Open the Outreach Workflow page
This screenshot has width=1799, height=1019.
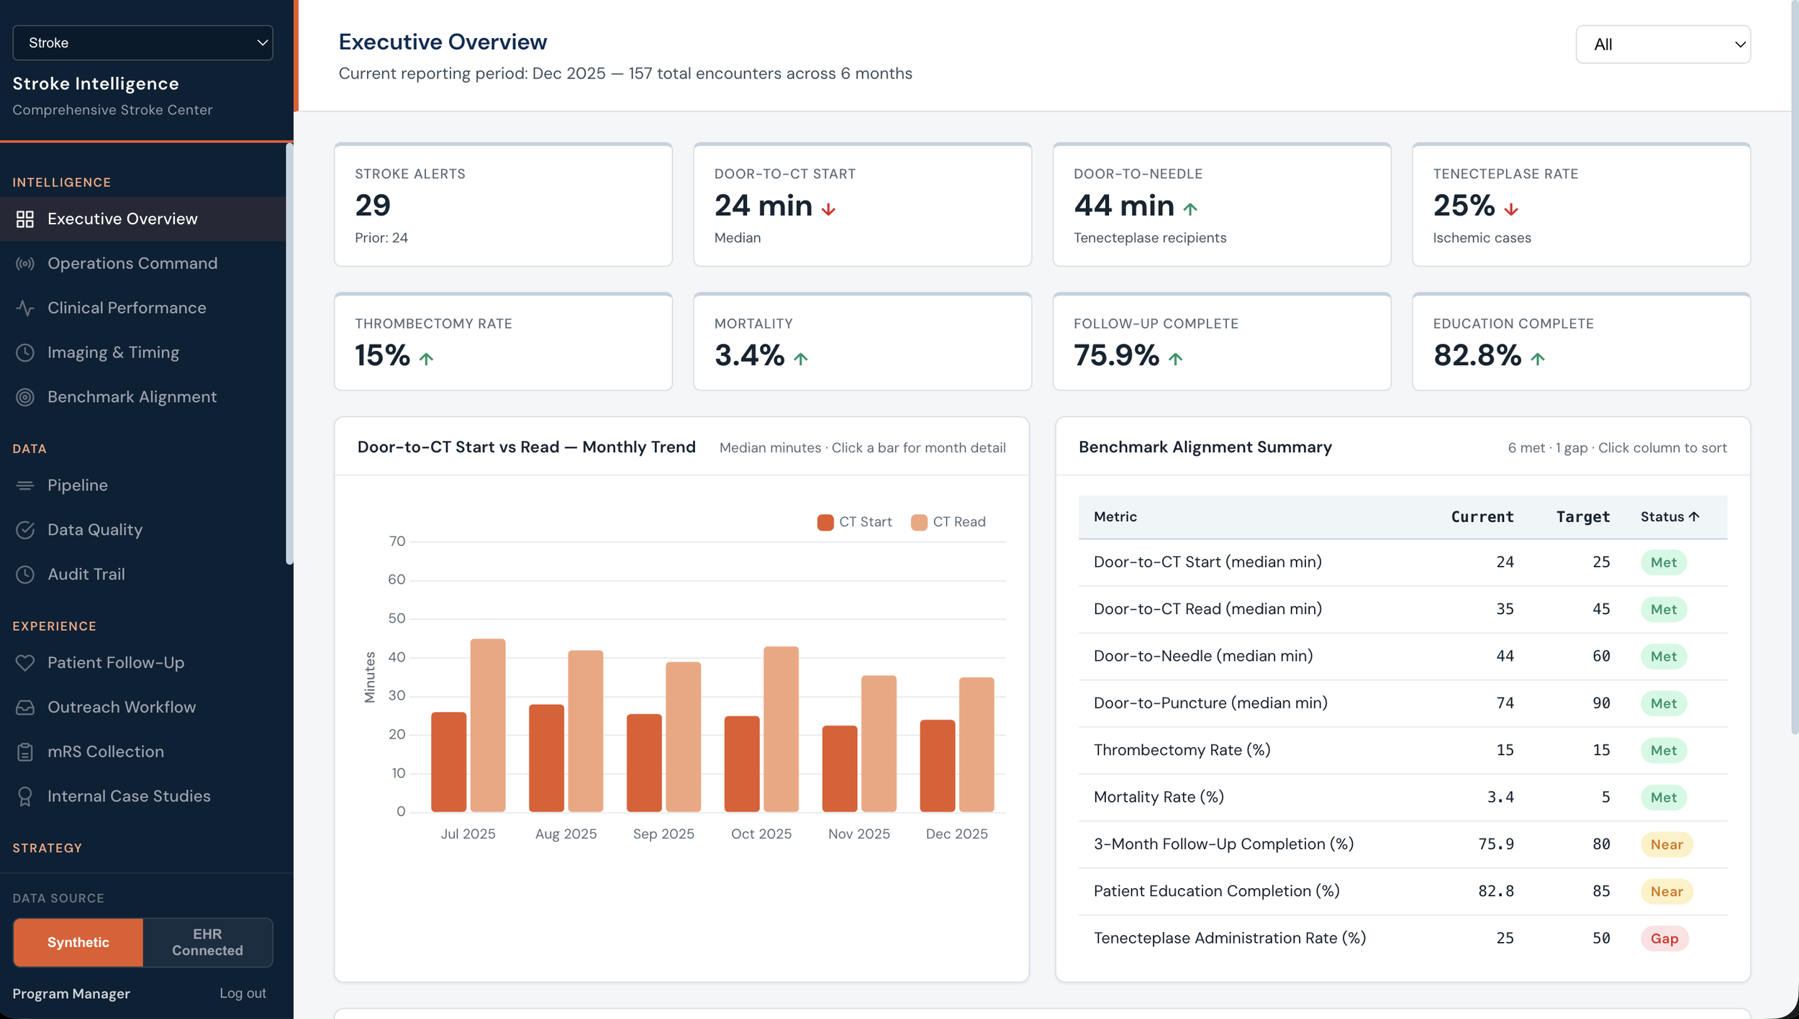122,708
